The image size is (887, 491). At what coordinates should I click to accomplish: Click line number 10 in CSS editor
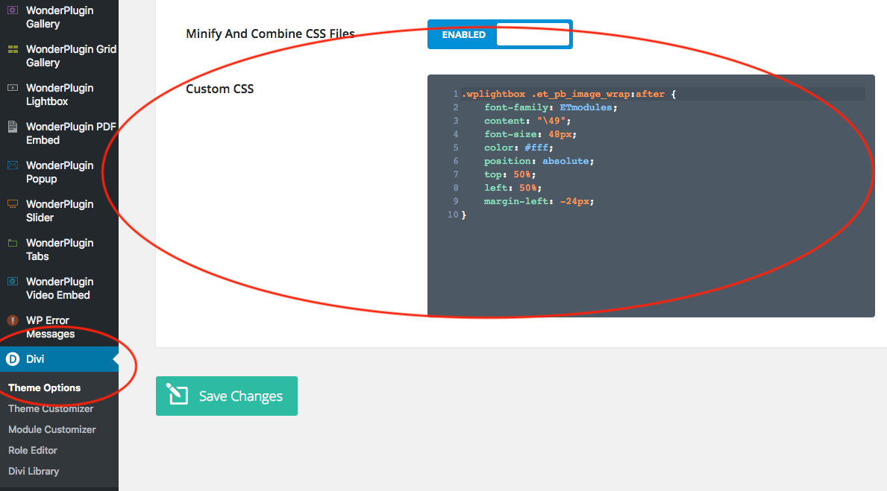coord(452,215)
